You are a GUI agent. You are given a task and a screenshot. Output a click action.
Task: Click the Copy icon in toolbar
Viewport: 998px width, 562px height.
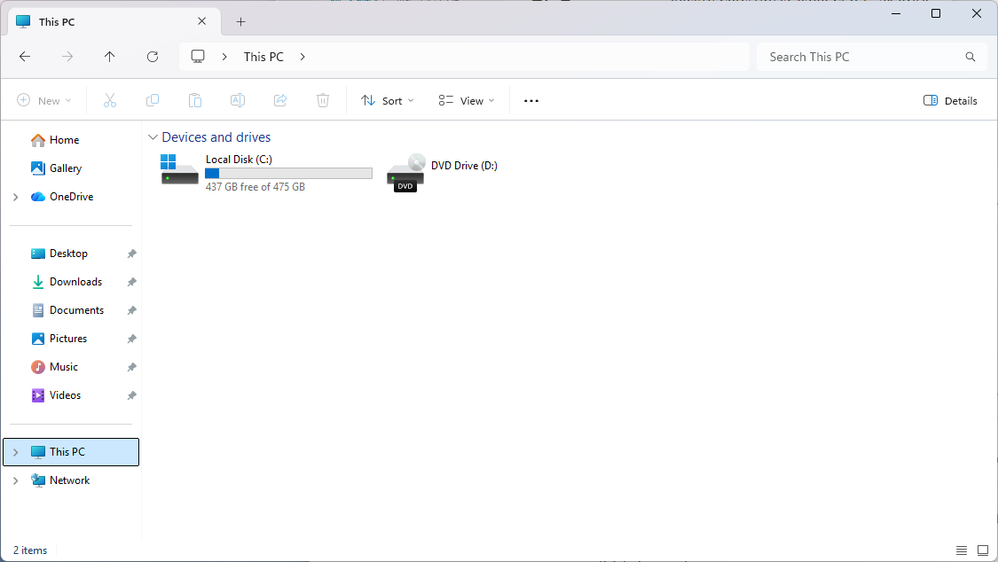[153, 101]
